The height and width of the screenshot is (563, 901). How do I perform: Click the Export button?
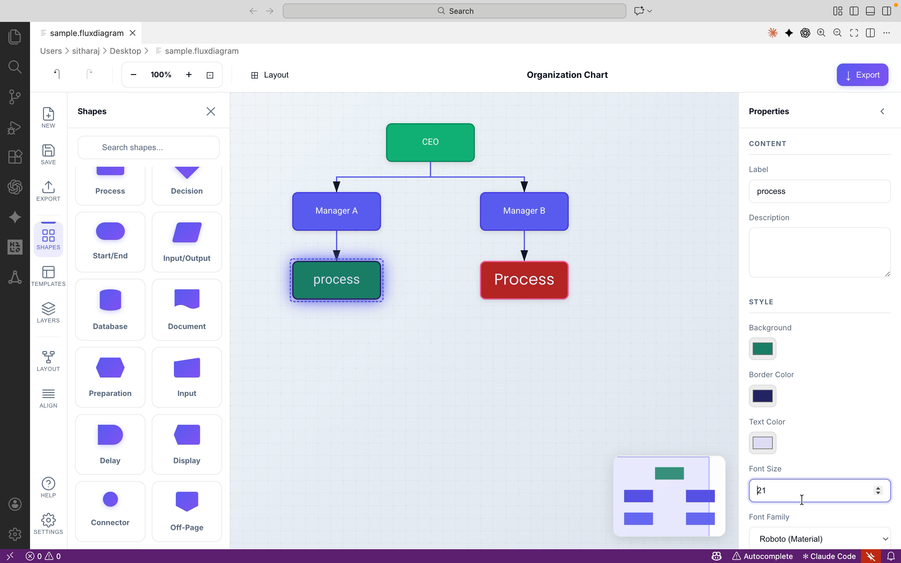tap(862, 75)
